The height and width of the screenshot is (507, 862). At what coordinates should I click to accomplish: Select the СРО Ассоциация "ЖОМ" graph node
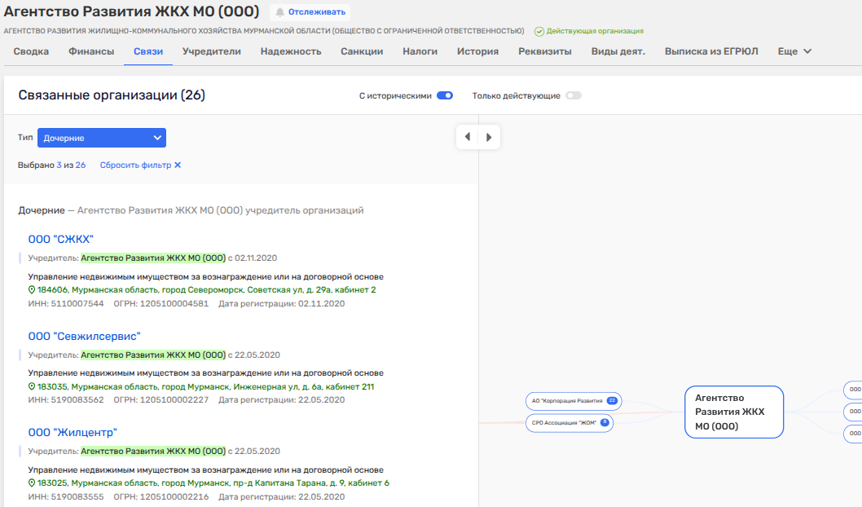point(564,422)
